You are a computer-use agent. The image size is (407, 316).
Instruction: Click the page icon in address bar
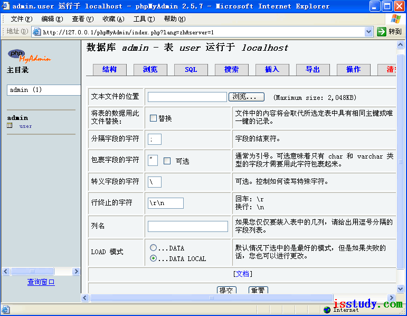[x=36, y=32]
